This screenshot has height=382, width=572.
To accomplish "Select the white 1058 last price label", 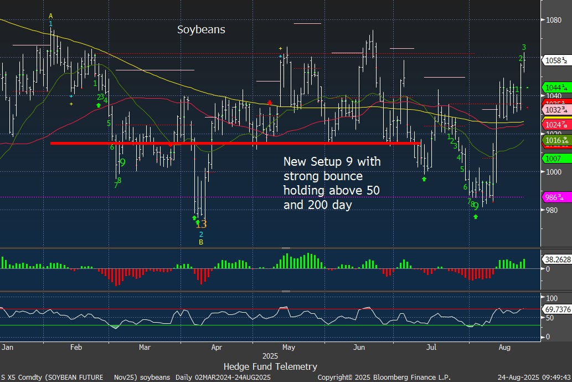I will tap(555, 60).
